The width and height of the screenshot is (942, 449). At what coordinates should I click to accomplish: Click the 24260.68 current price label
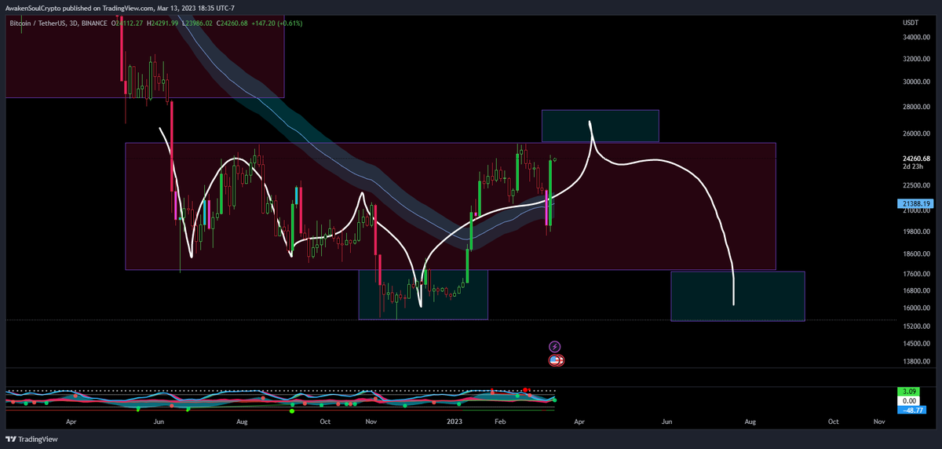(x=918, y=158)
